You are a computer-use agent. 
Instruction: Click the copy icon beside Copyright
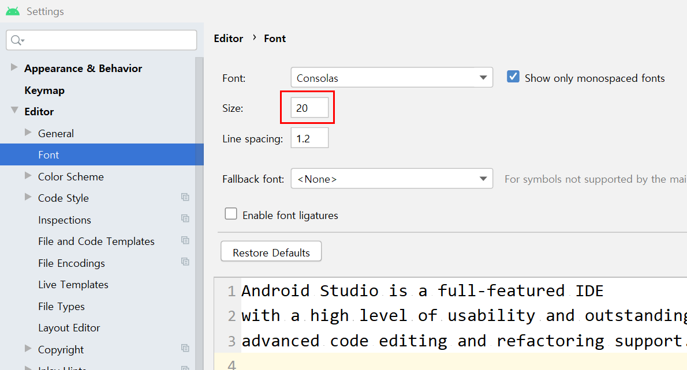coord(185,348)
